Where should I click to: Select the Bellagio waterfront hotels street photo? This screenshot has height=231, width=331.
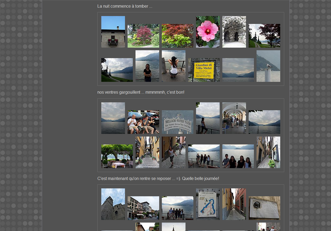click(x=143, y=208)
